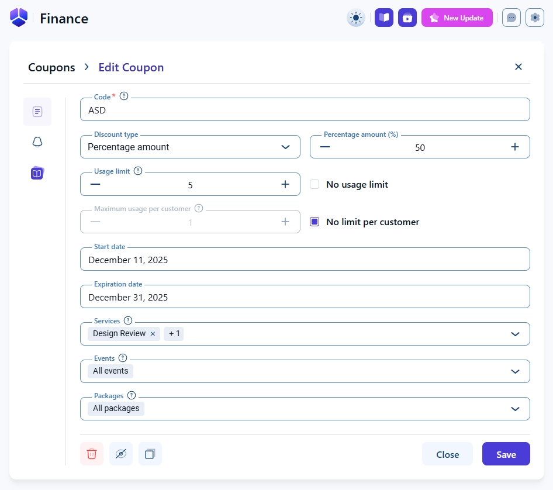The image size is (553, 490).
Task: Expand the Events dropdown
Action: pos(515,371)
